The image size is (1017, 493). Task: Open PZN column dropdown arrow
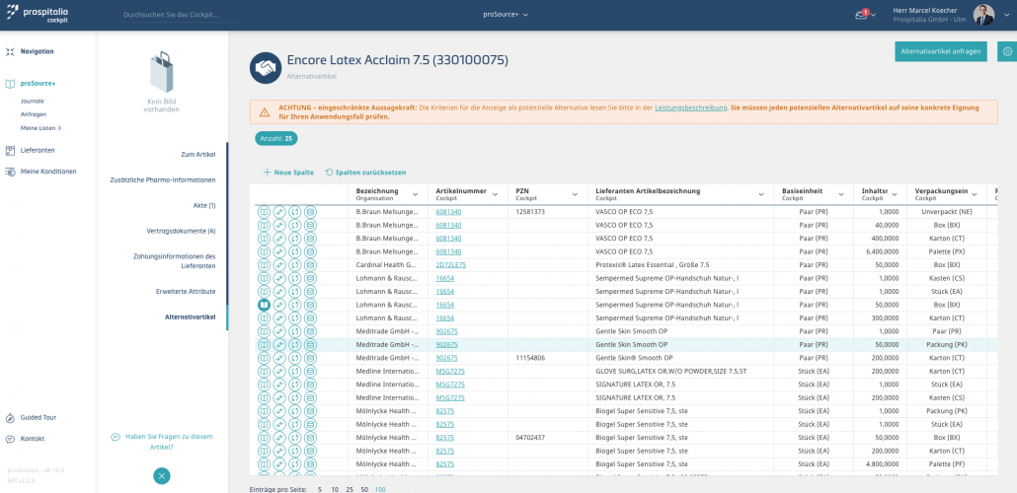click(x=575, y=194)
